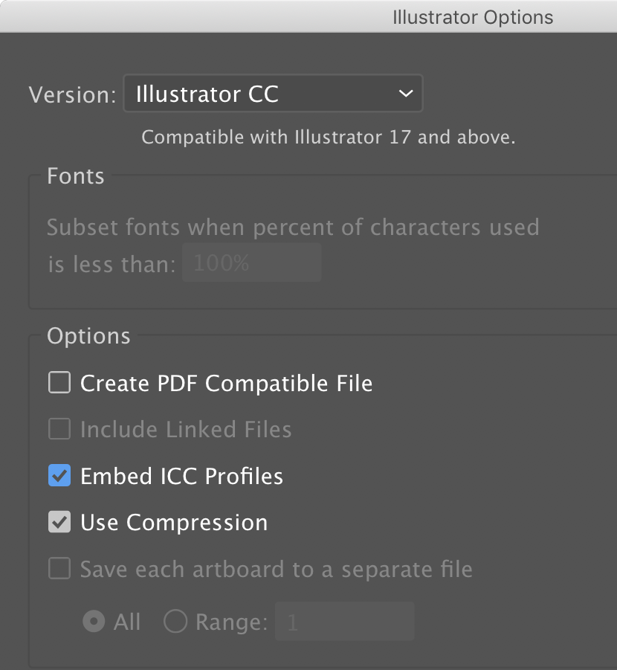This screenshot has width=617, height=670.
Task: Click the compatibility note text
Action: pos(329,137)
